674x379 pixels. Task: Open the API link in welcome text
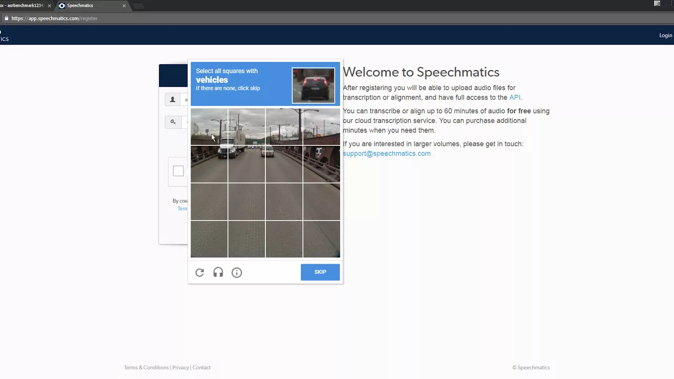pos(514,97)
